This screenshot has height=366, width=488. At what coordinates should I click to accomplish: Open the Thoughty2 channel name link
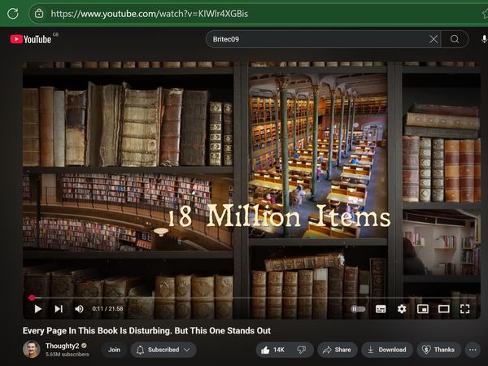click(63, 346)
